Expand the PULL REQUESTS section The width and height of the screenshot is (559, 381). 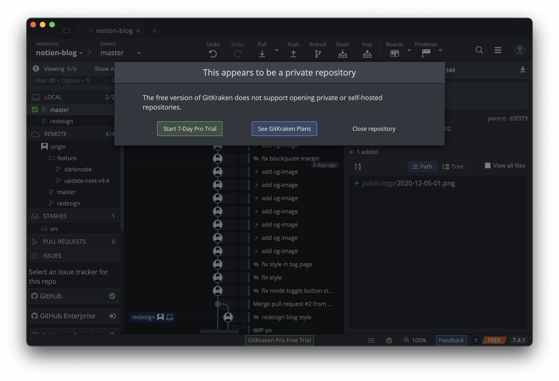pos(73,242)
